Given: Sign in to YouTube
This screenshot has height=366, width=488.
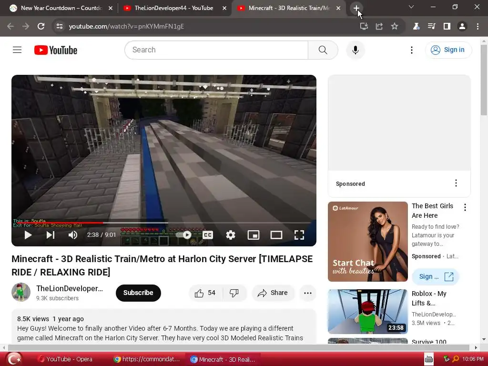Looking at the screenshot, I should pos(448,50).
